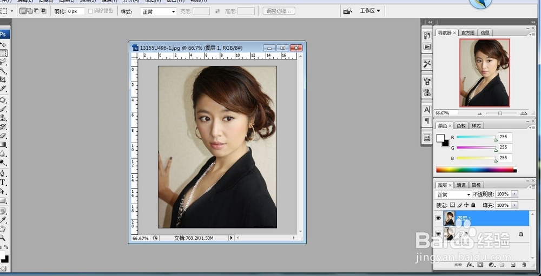Image resolution: width=541 pixels, height=276 pixels.
Task: Choose New Selection mode in options bar
Action: pyautogui.click(x=23, y=11)
